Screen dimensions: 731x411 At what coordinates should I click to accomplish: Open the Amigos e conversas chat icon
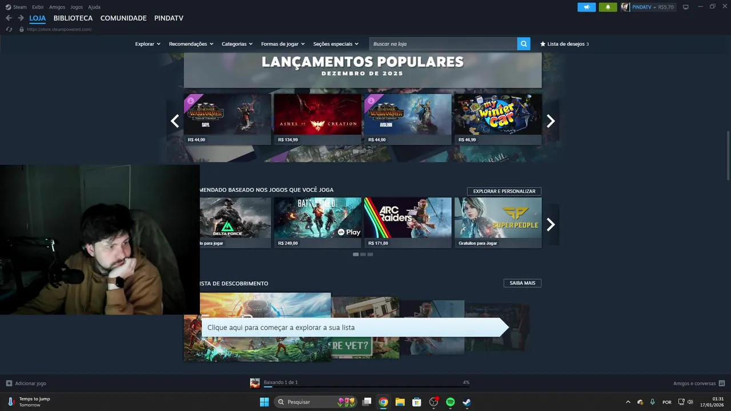722,384
